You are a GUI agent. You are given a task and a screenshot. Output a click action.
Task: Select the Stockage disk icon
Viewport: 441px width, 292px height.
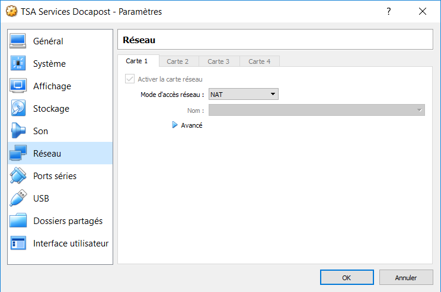pos(18,108)
